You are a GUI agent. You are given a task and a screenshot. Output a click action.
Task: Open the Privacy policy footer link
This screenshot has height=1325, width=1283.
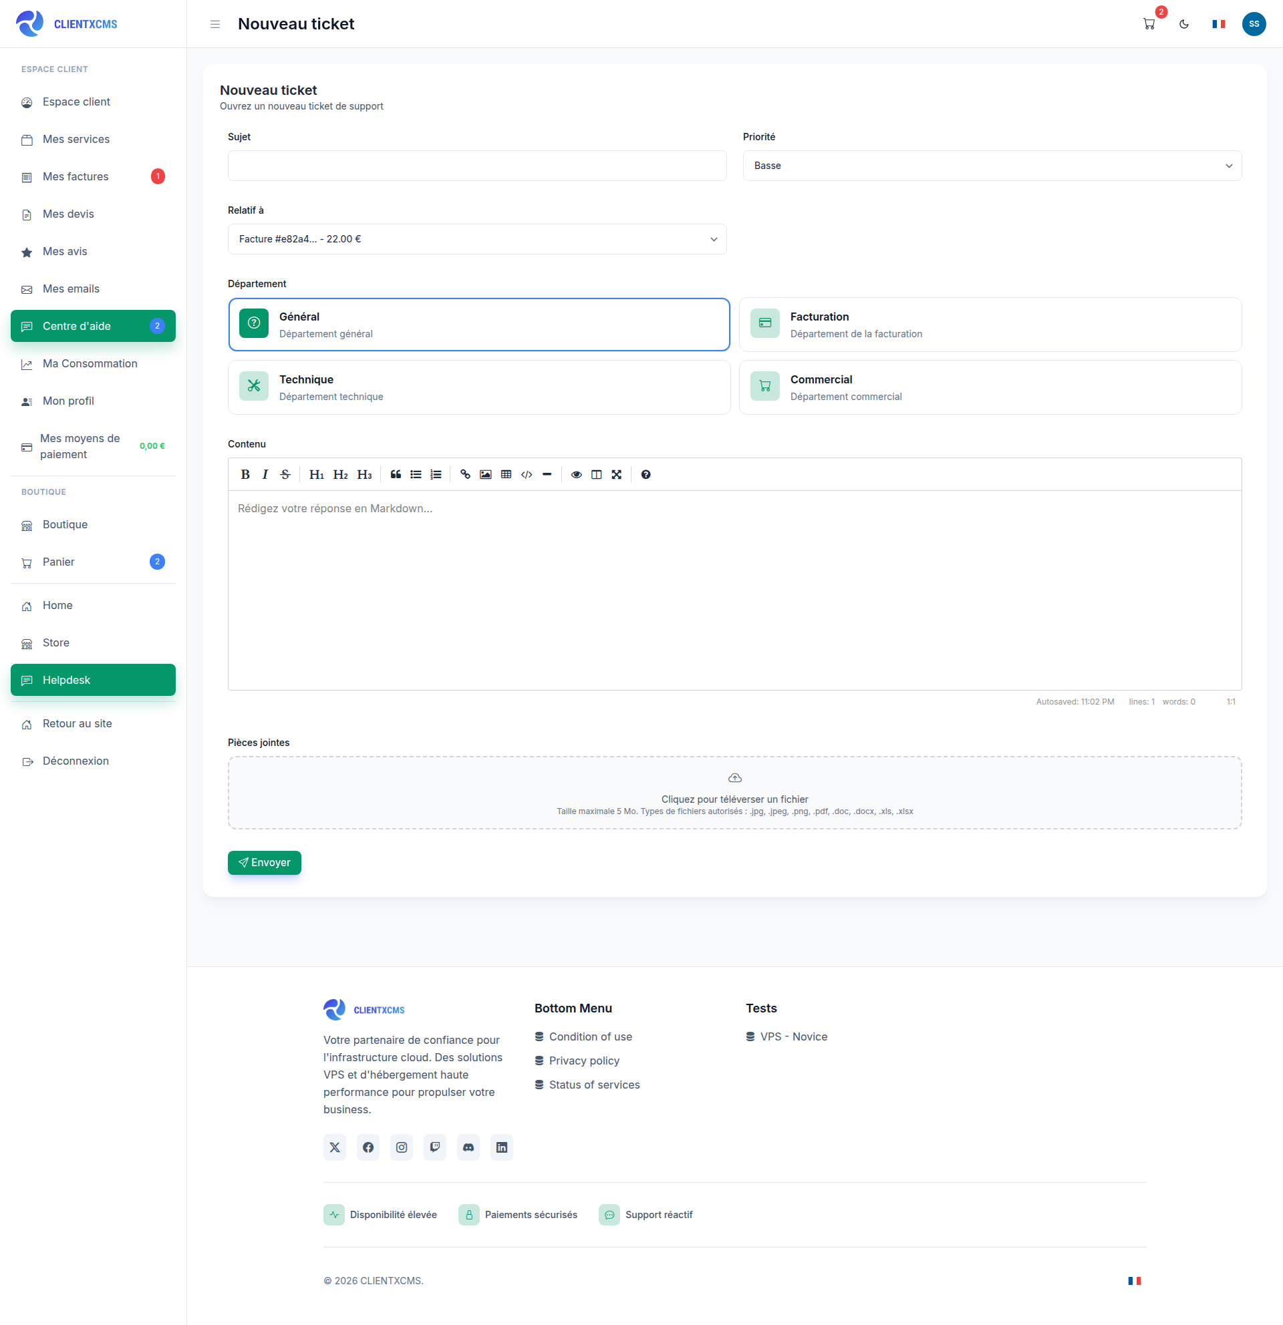click(583, 1061)
